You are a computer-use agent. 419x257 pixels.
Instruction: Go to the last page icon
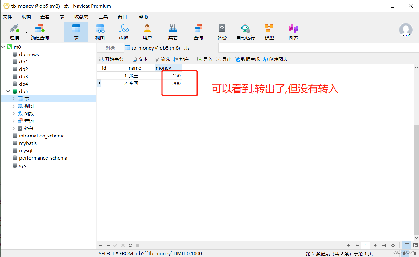tap(384, 245)
